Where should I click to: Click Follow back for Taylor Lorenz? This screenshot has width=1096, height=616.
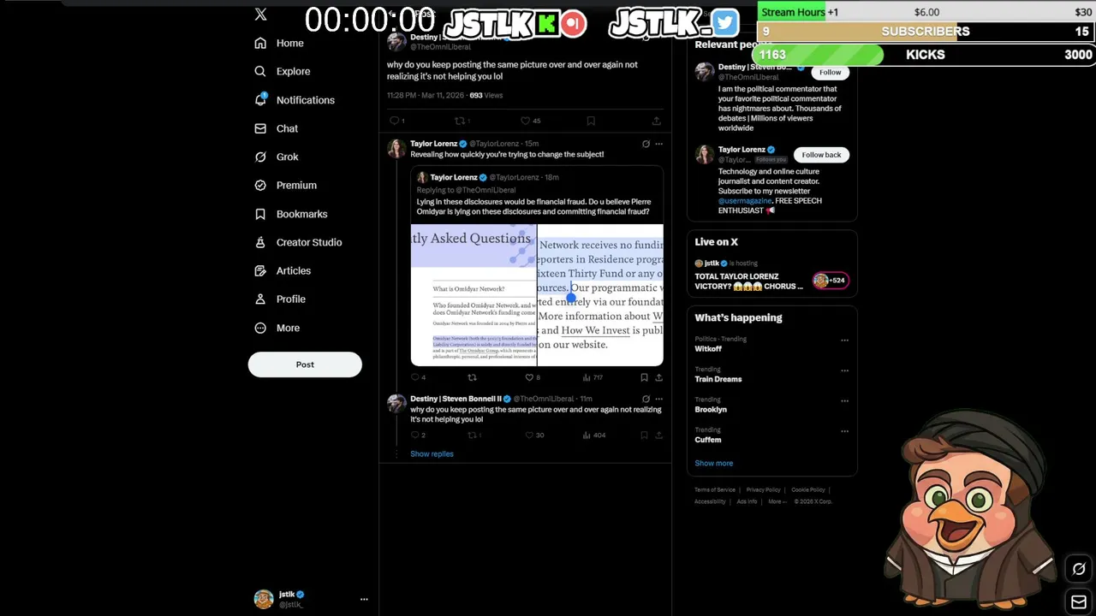coord(821,155)
